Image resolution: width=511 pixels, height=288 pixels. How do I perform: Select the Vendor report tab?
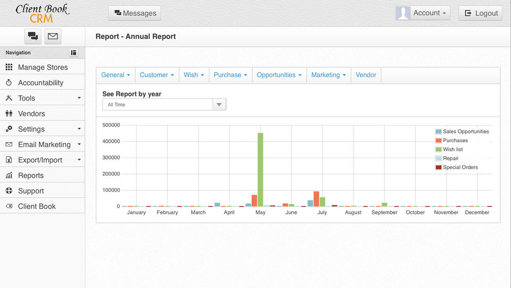pos(366,75)
